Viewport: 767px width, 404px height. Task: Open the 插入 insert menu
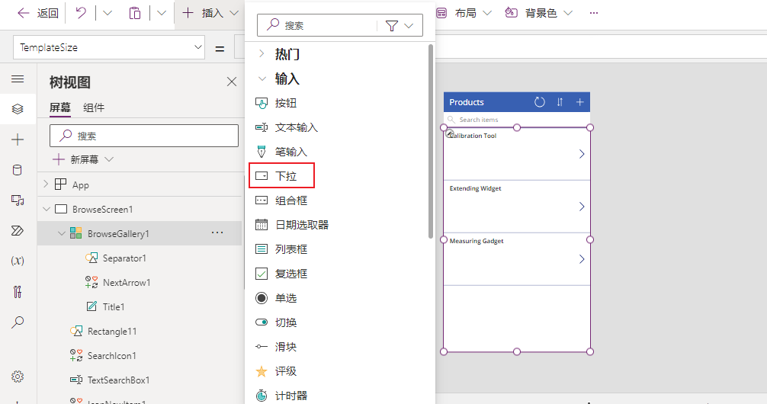tap(210, 13)
